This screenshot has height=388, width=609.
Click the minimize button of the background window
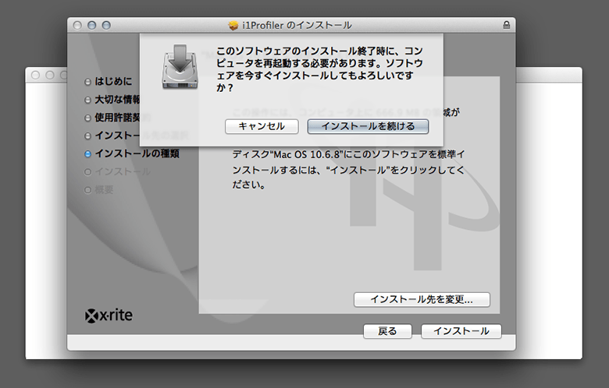(50, 76)
